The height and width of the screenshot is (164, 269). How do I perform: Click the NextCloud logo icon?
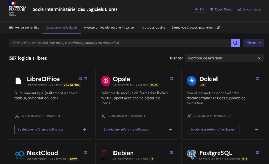coord(20,154)
